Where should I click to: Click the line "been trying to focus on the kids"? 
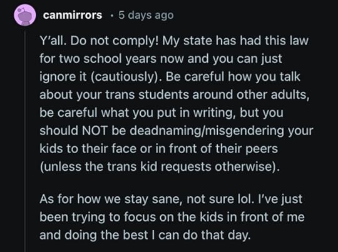172,217
